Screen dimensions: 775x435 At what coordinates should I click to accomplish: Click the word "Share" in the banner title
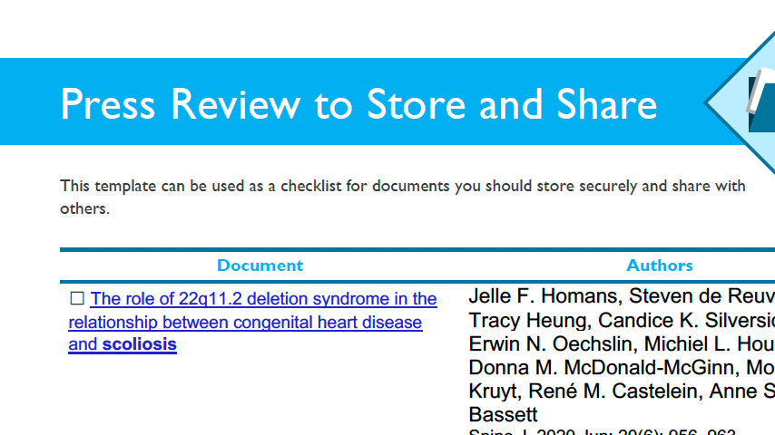click(604, 104)
